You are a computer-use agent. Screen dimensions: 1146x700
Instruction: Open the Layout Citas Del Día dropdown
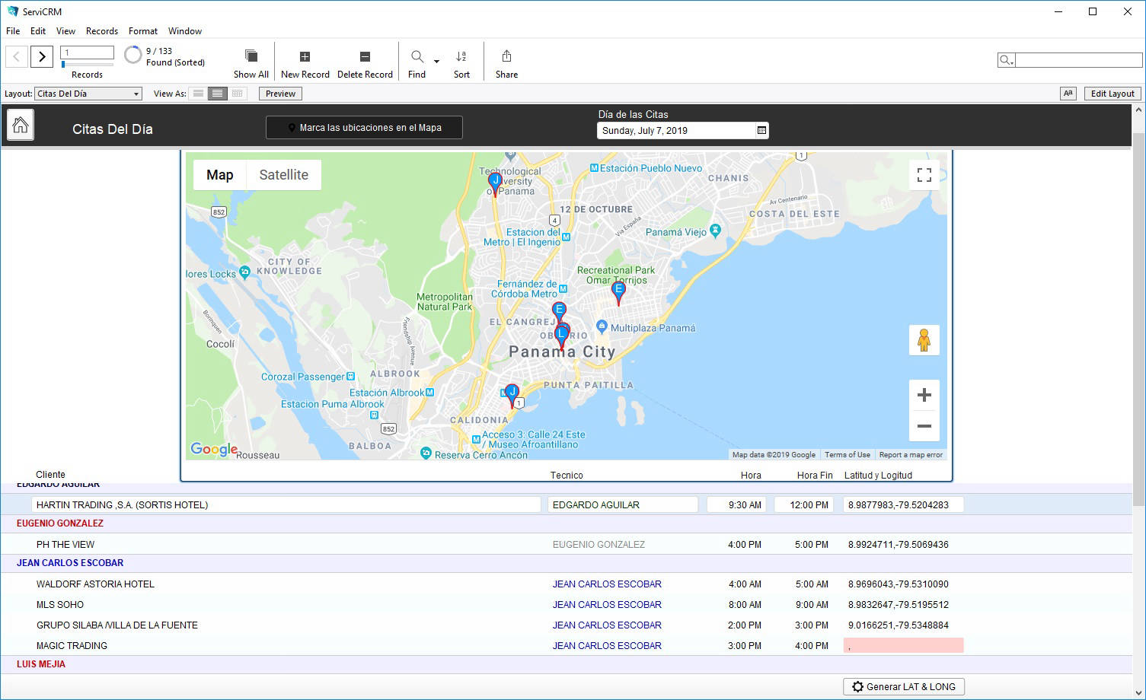point(88,94)
